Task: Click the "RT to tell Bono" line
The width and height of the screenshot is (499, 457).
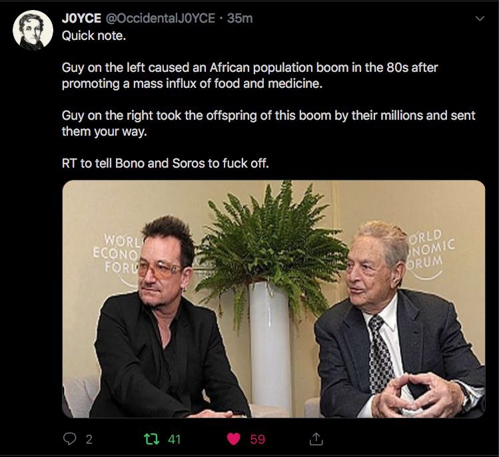Action: [165, 162]
